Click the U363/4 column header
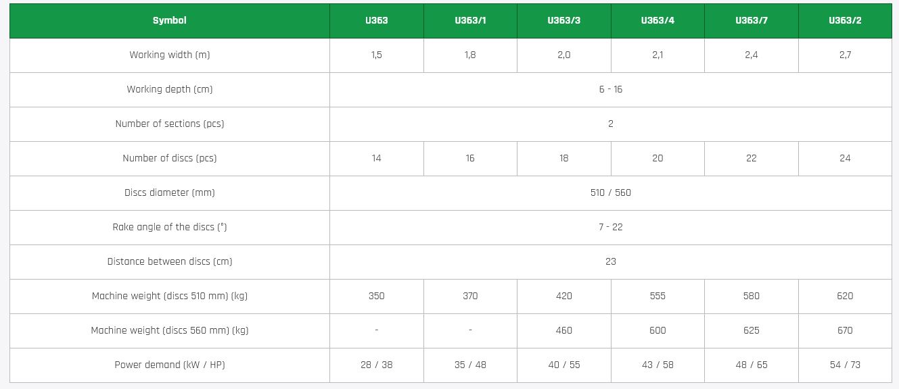Image resolution: width=899 pixels, height=389 pixels. tap(658, 20)
